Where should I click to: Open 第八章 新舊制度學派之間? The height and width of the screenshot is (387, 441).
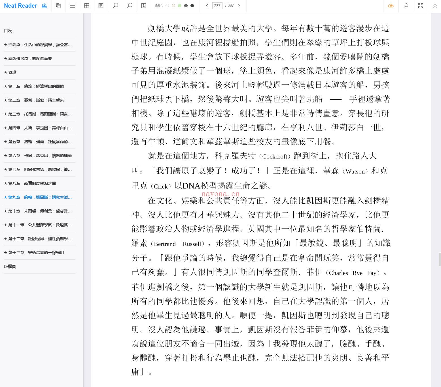point(40,183)
